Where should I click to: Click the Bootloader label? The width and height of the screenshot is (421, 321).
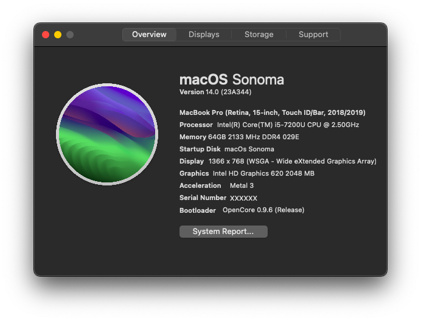[198, 210]
